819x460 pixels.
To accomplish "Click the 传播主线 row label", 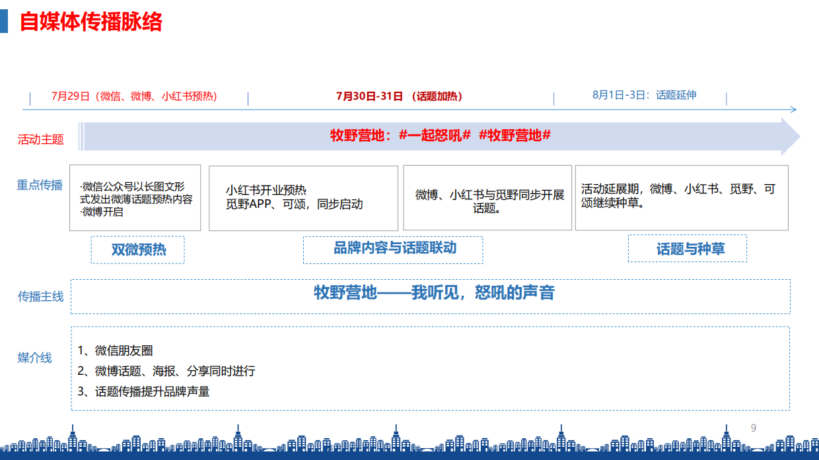I will pyautogui.click(x=41, y=296).
